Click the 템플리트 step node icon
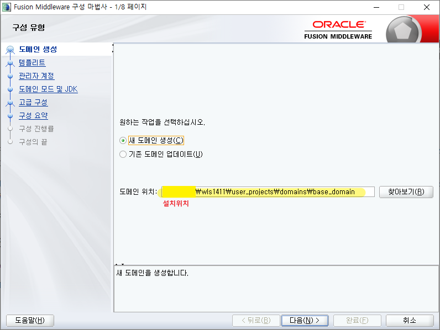This screenshot has height=330, width=440. pos(11,63)
